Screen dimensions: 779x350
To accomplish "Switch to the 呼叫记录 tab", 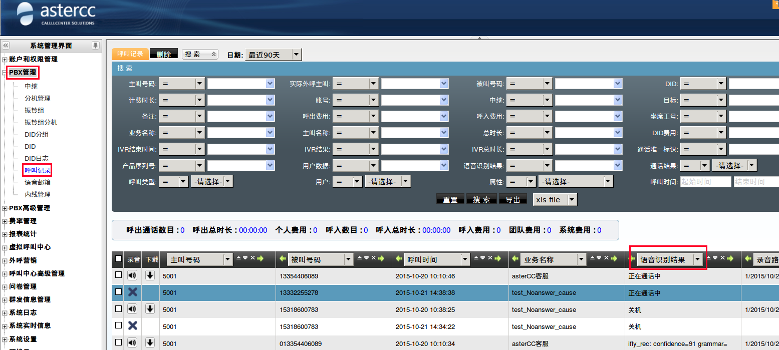I will pos(130,54).
